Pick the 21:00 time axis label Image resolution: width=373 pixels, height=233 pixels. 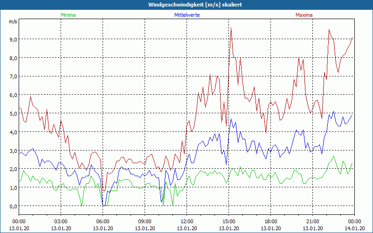[x=313, y=221]
